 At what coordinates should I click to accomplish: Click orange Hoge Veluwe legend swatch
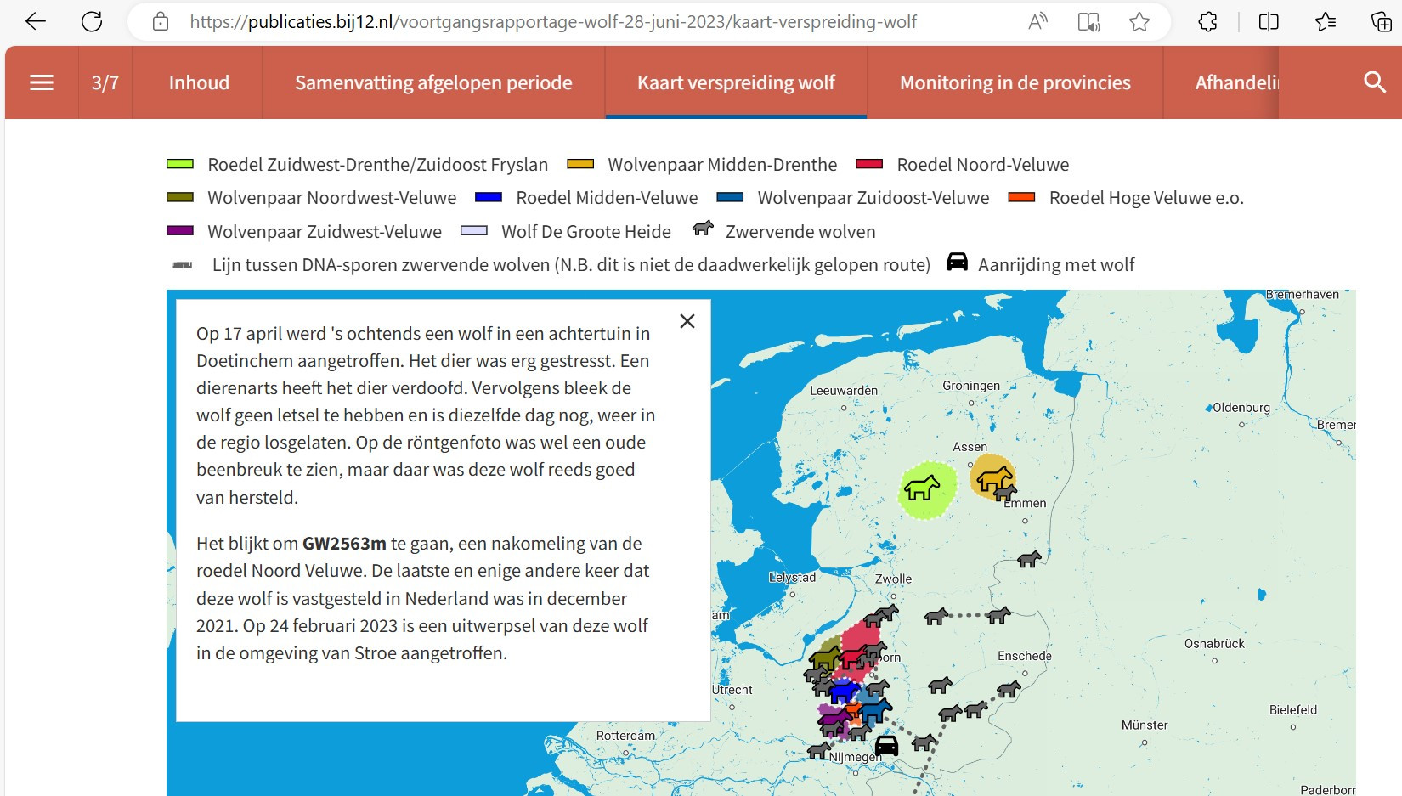click(1021, 197)
